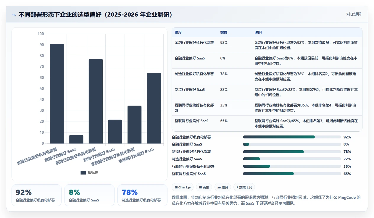Viewport: 374px width, 218px height.
Task: Click the 金融行业偏好 SaaS chart bar
Action: pos(76,139)
